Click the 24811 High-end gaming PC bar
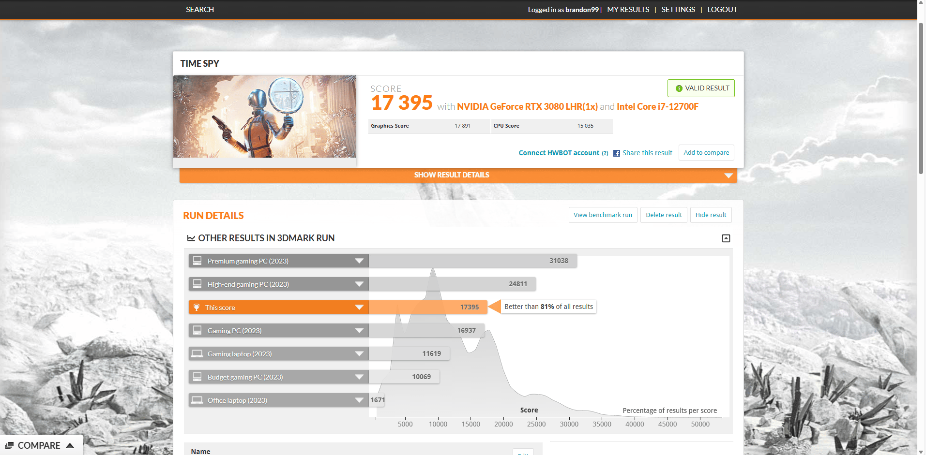The image size is (926, 455). coord(452,284)
